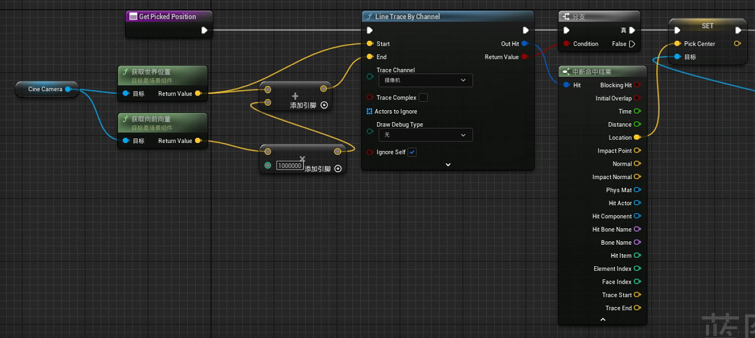Click the Branch True exec output pin
Viewport: 755px width, 338px height.
(632, 31)
